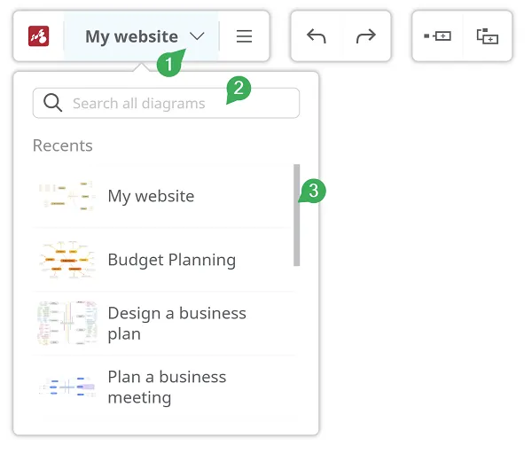
Task: Click the recents list scrollbar
Action: [x=297, y=215]
